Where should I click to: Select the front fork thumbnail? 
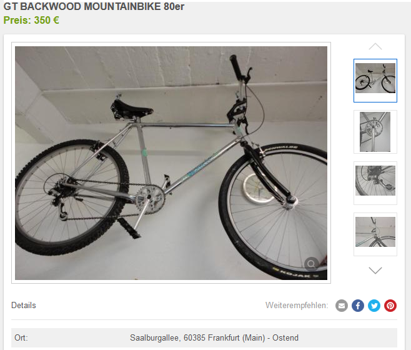click(375, 234)
